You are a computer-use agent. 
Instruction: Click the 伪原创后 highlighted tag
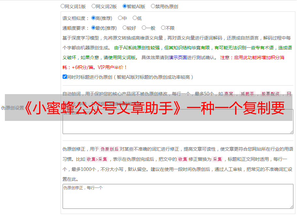109,149
